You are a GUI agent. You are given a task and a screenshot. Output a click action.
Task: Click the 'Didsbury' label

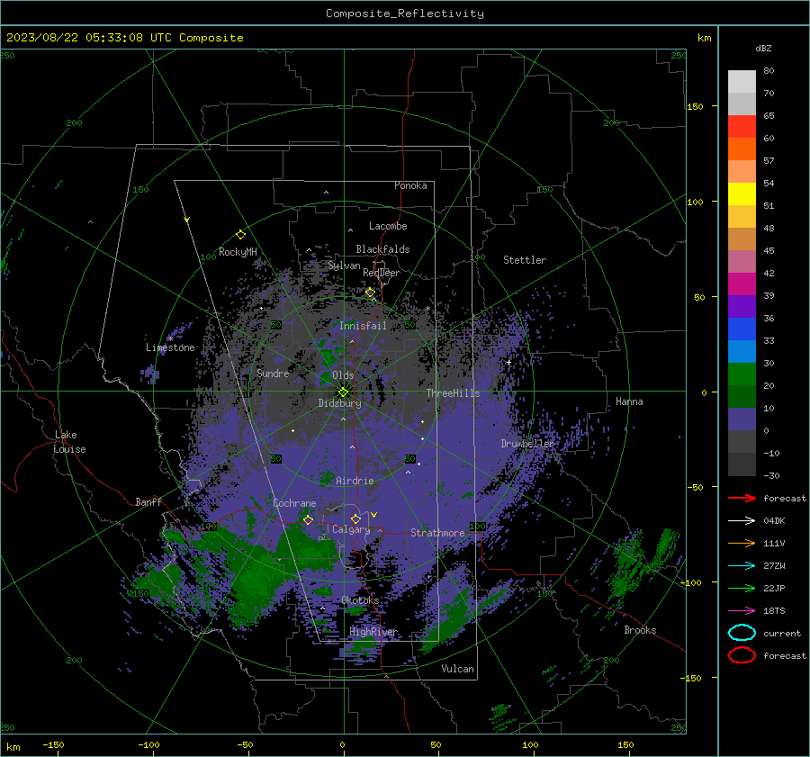pyautogui.click(x=339, y=403)
